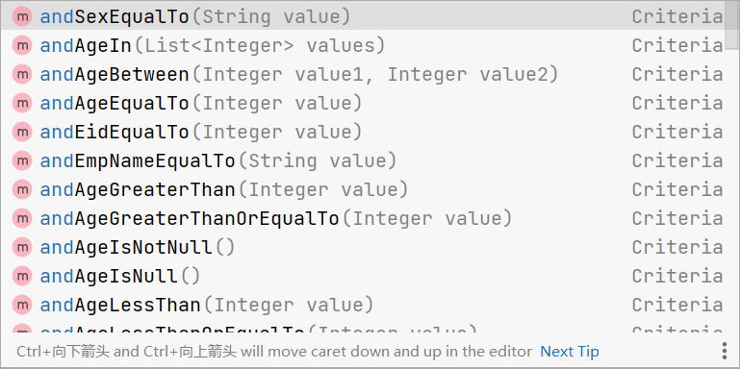The height and width of the screenshot is (369, 740).
Task: Pick andAgeGreaterThan(Integer value) completion
Action: point(363,190)
